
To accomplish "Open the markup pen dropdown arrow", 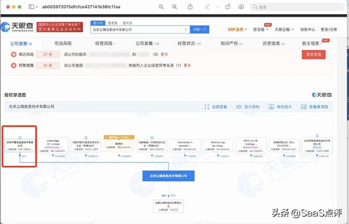I will coord(218,7).
